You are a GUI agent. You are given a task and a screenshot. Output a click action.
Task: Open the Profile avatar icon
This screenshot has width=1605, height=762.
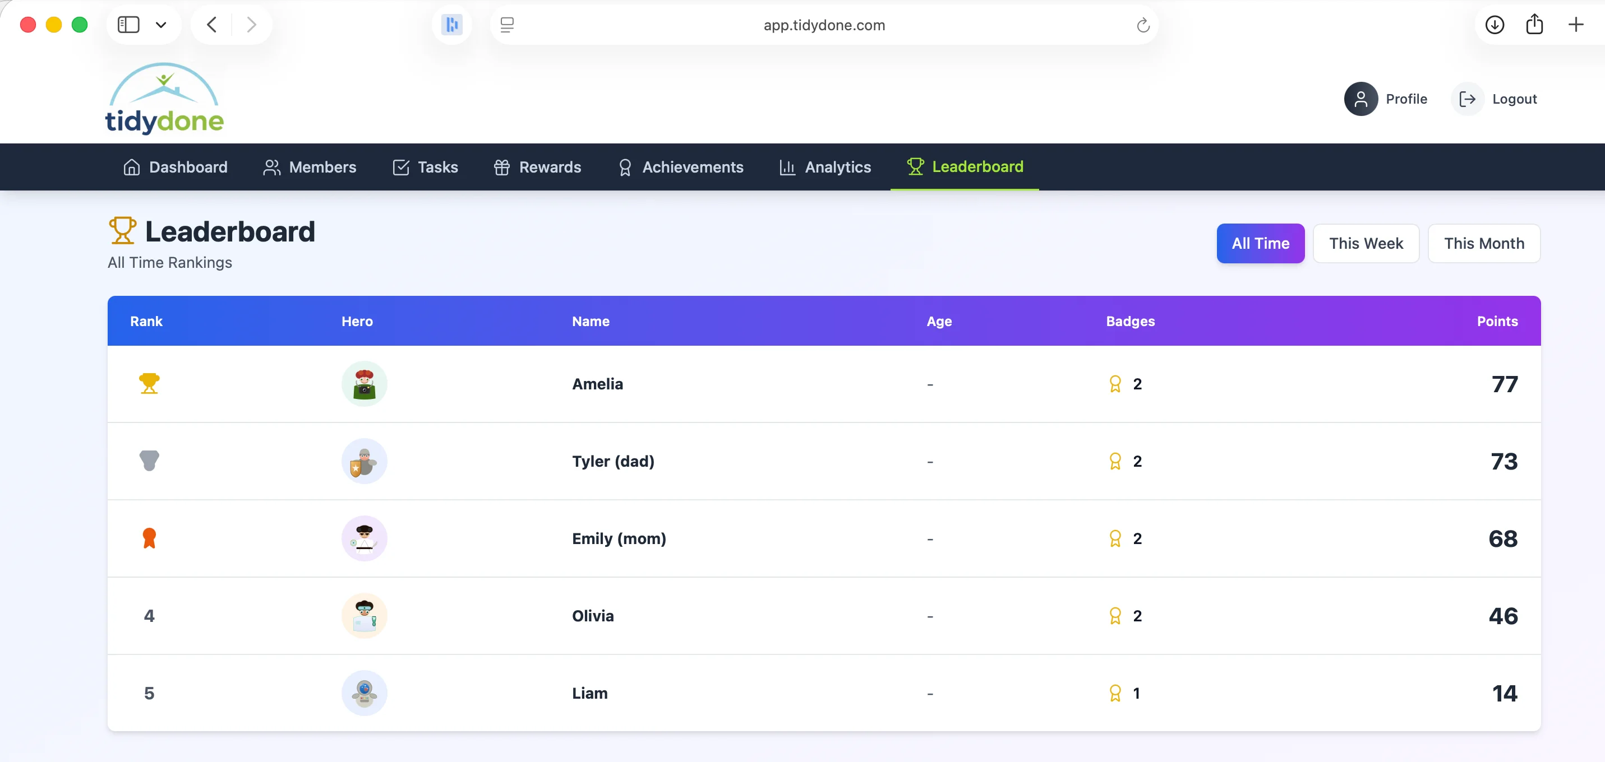pos(1360,99)
